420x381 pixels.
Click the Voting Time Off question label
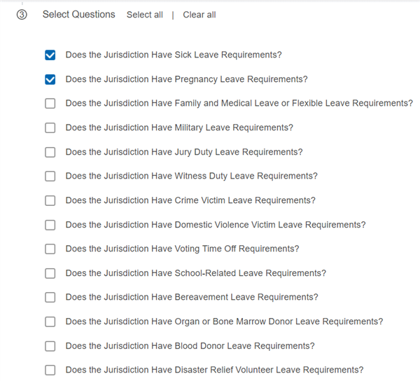(x=182, y=249)
